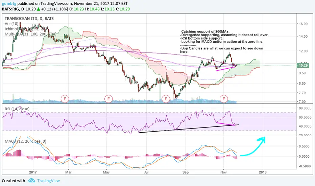Click the BATS:RIG, D symbol text
The image size is (315, 186).
tap(13, 9)
